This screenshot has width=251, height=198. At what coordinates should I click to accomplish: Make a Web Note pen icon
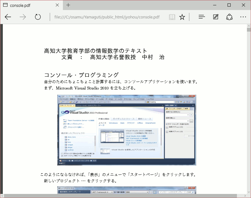(216, 17)
